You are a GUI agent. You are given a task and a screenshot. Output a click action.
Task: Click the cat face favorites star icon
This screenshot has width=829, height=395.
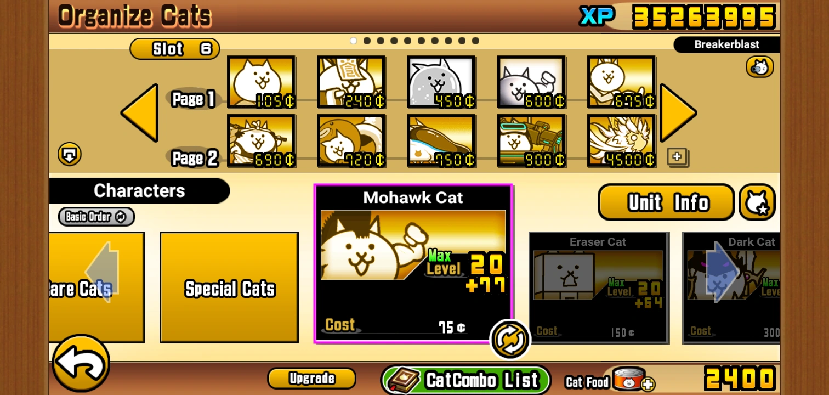[757, 202]
